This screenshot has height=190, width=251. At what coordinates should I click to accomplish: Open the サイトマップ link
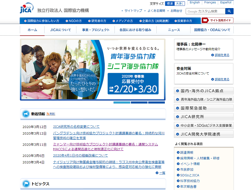(x=133, y=11)
